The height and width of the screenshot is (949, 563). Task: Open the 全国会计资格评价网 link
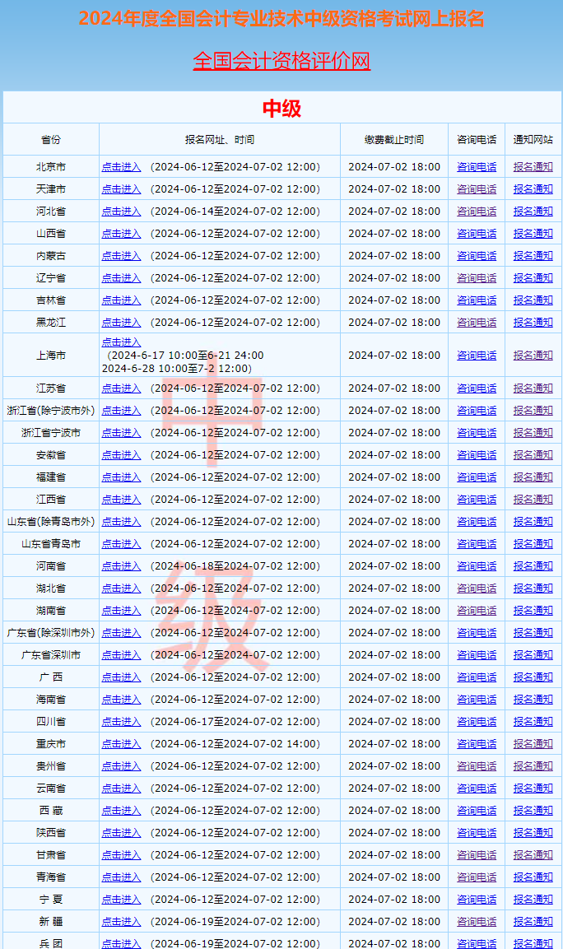point(281,61)
